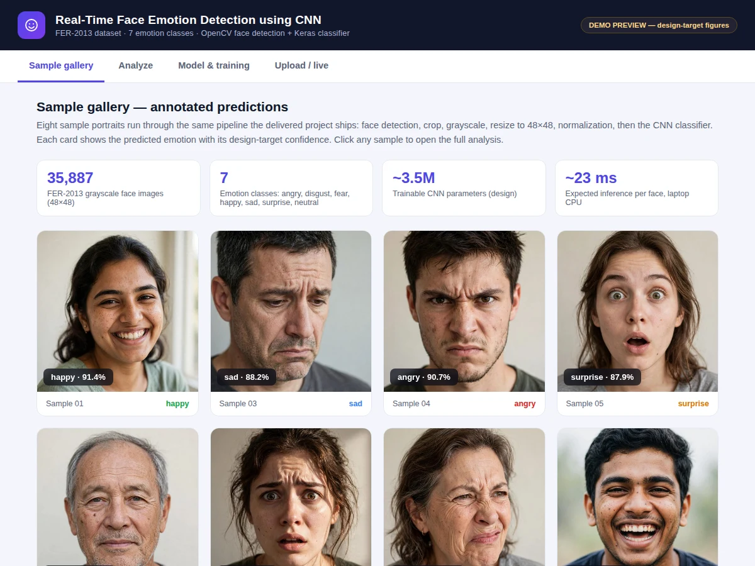Select the ~23 ms inference stat card
755x566 pixels.
[x=637, y=188]
